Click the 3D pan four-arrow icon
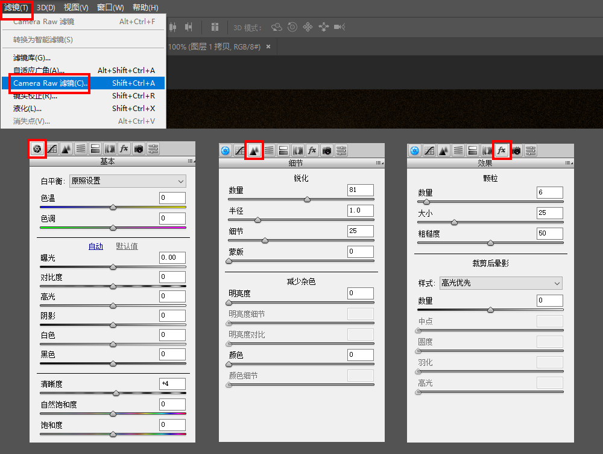This screenshot has width=603, height=454. coord(308,27)
